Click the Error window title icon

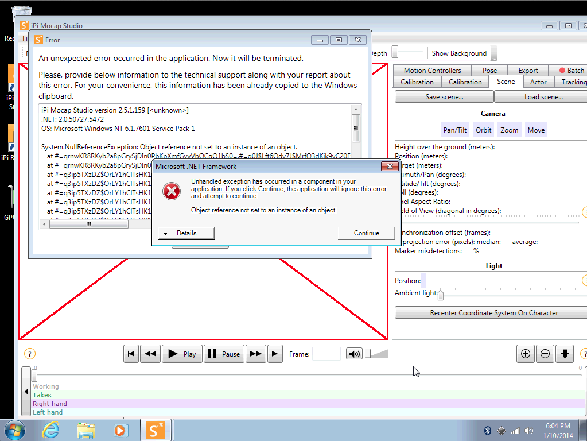click(38, 40)
